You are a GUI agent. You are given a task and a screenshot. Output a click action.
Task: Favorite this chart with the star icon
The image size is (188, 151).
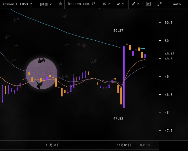[x=60, y=4]
